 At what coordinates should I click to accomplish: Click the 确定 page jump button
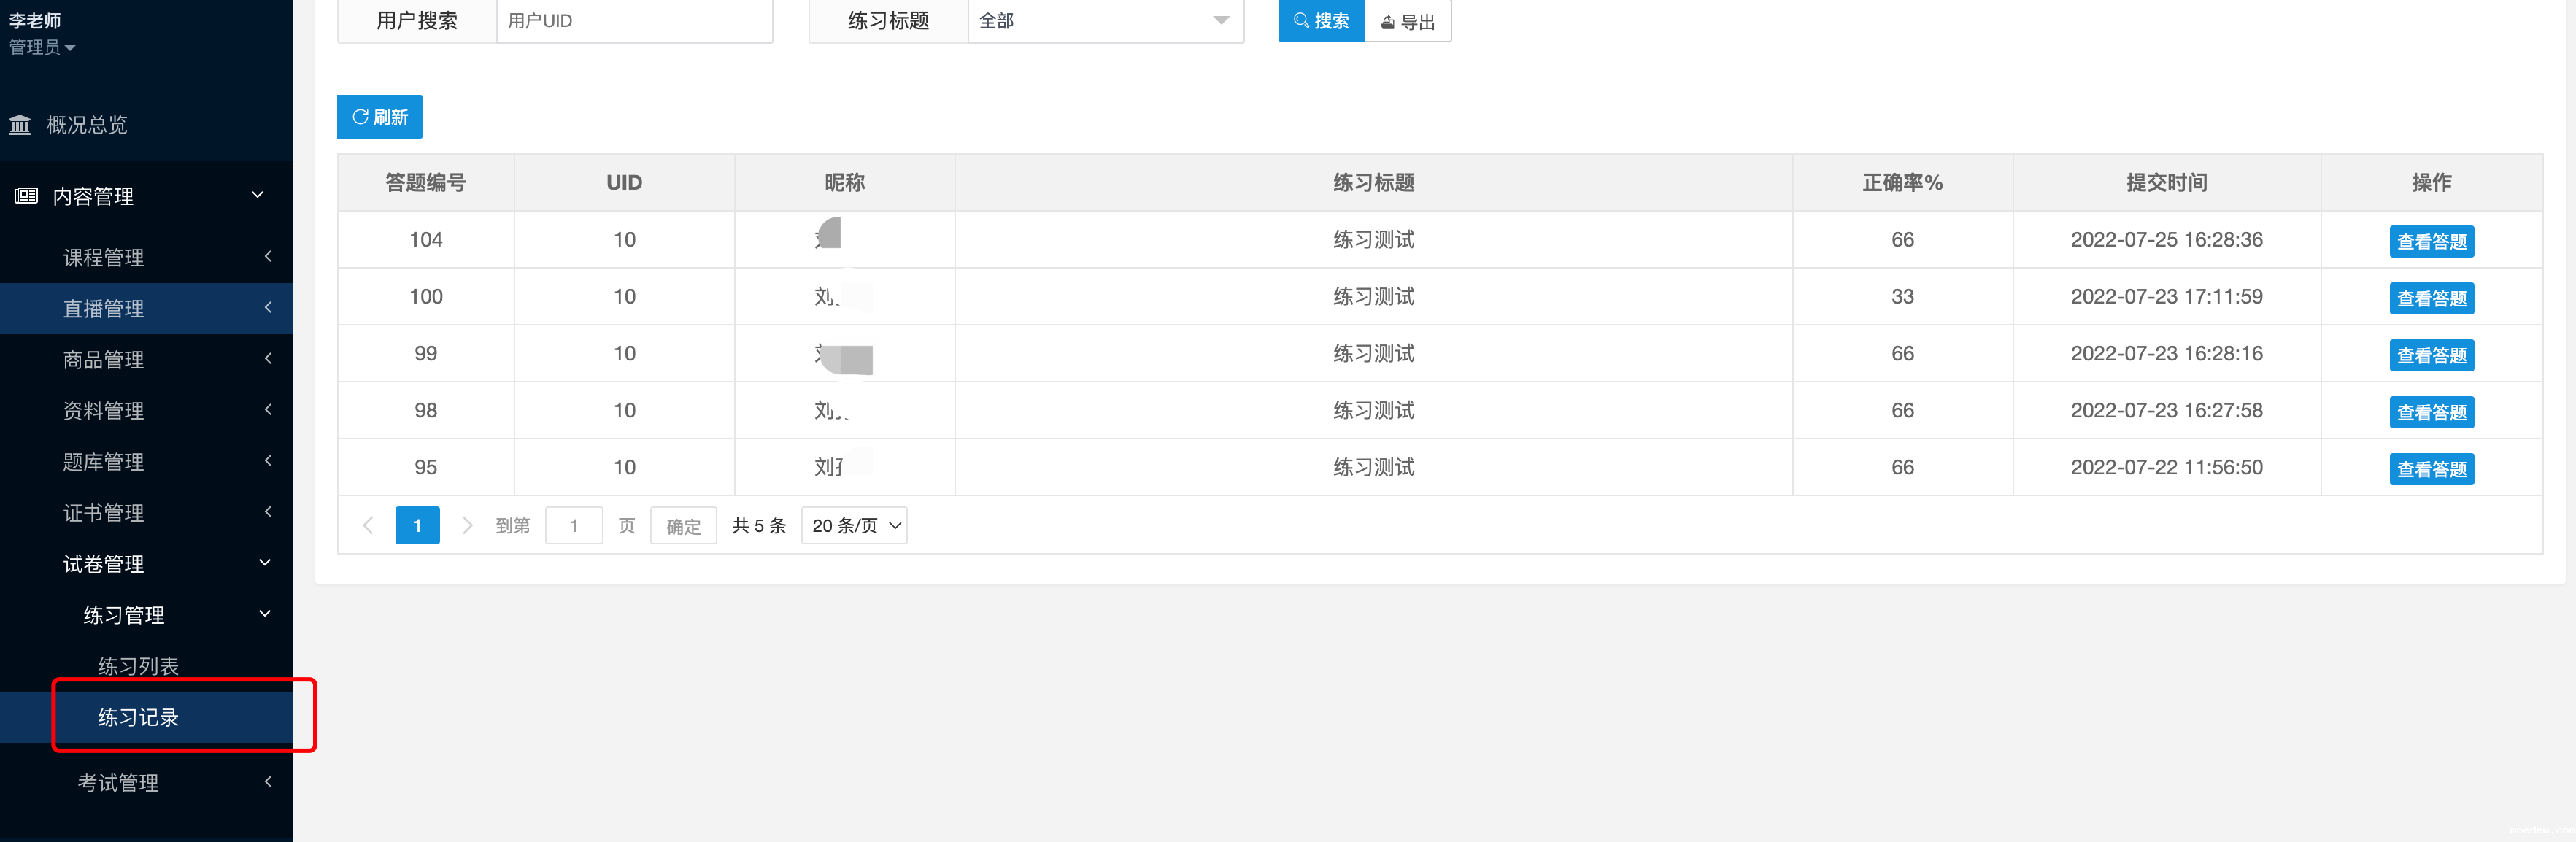[x=683, y=526]
